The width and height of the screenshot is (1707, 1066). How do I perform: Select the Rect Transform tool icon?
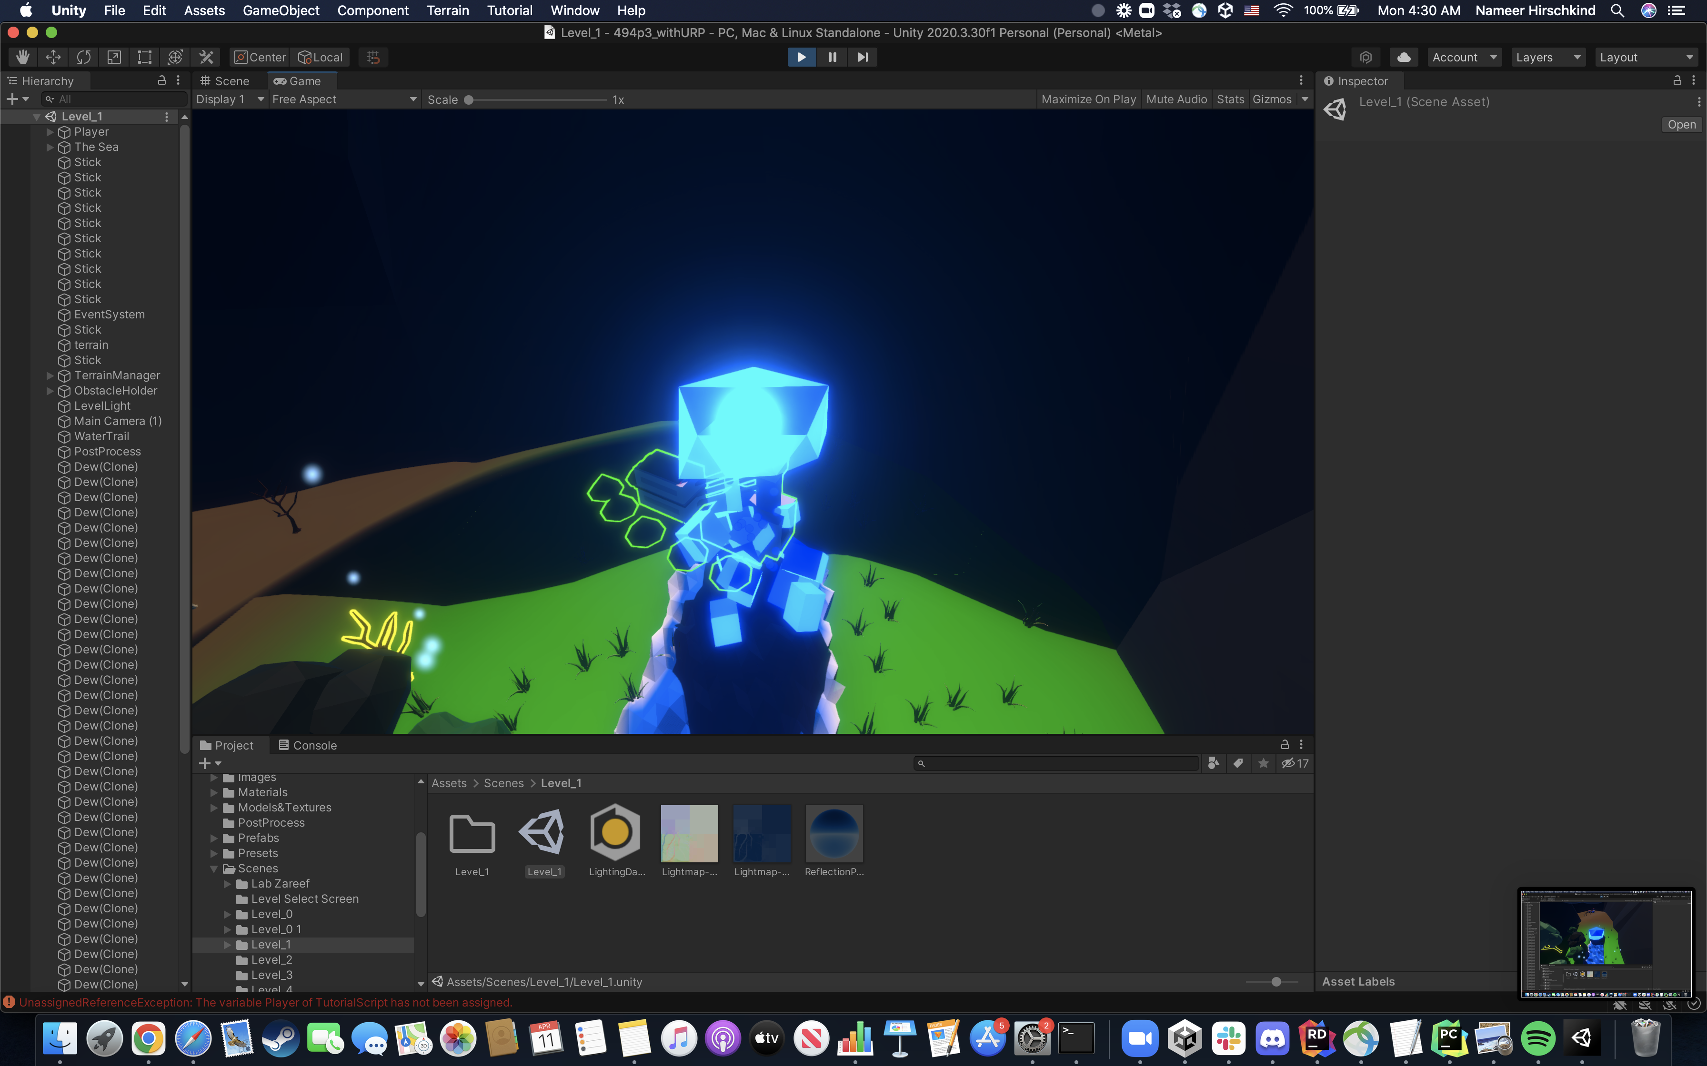(x=145, y=57)
